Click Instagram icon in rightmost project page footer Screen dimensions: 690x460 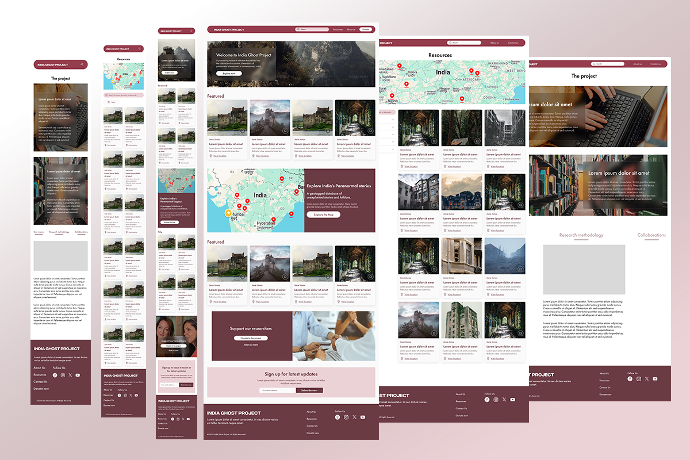click(x=638, y=379)
